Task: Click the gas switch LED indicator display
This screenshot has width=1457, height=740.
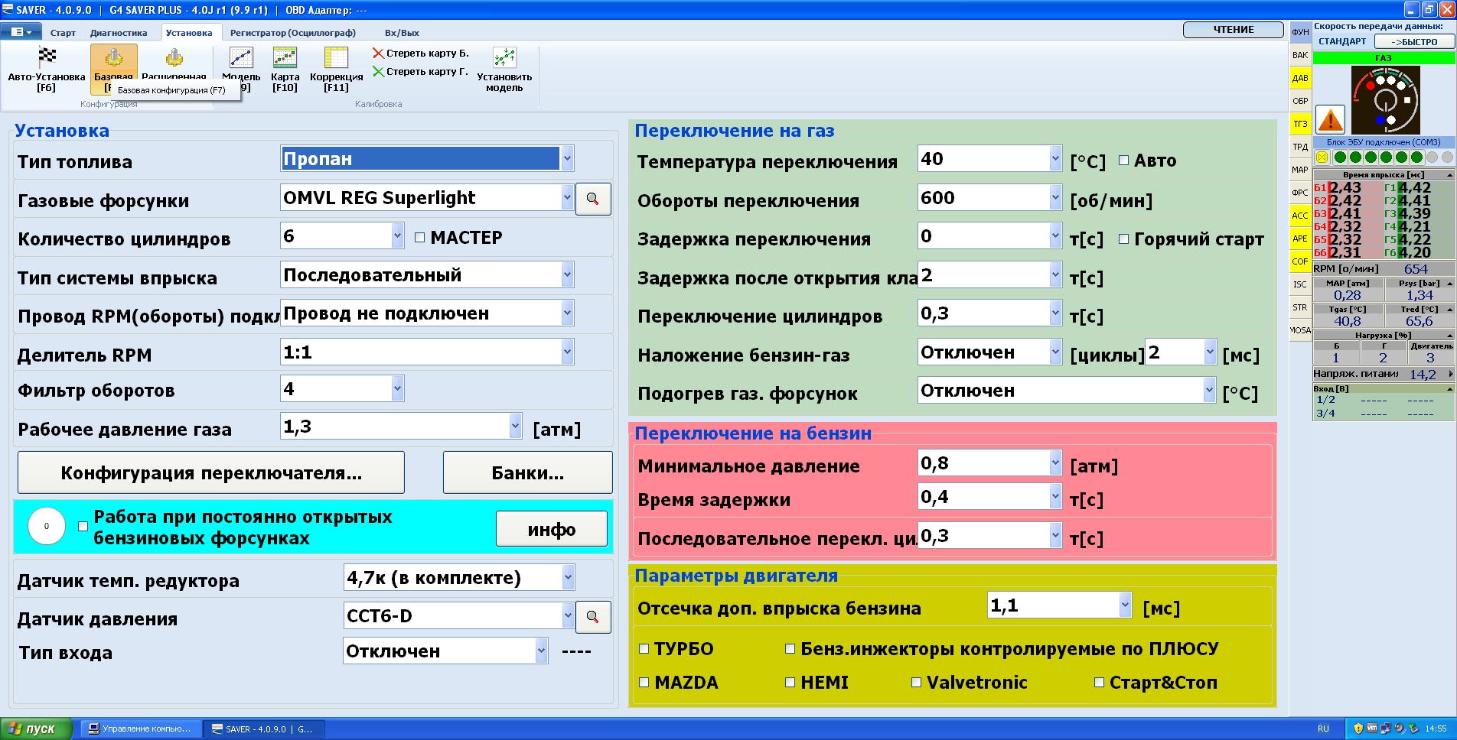Action: 1385,100
